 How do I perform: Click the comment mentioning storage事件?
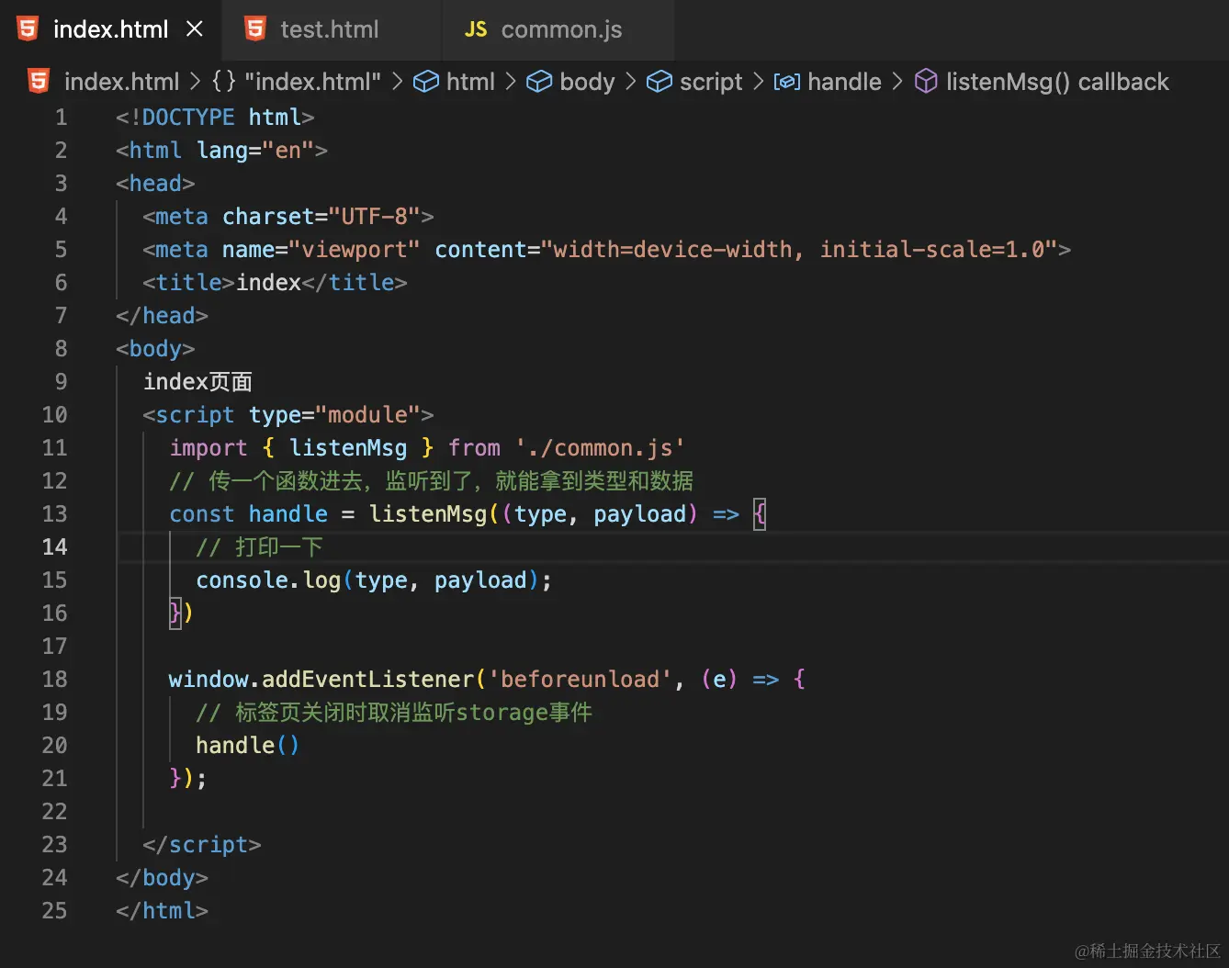point(394,713)
